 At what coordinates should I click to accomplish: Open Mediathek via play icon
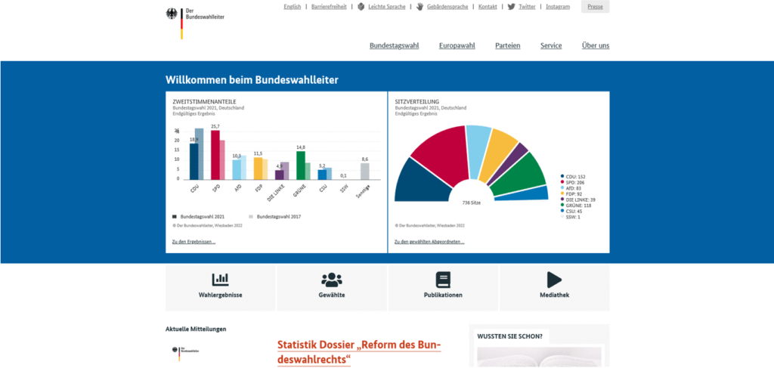[554, 279]
